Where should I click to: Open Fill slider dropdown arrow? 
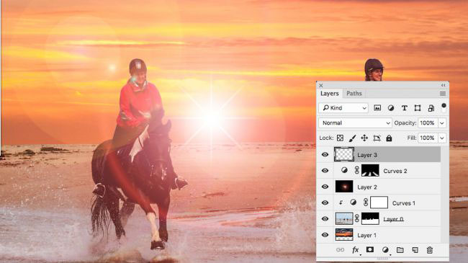click(442, 138)
